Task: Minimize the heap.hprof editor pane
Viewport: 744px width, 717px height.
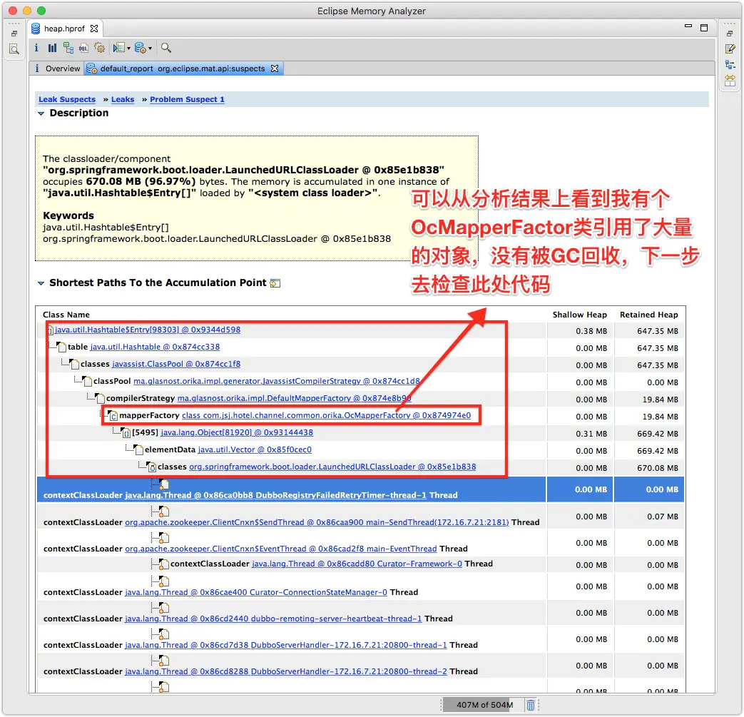Action: click(x=688, y=26)
